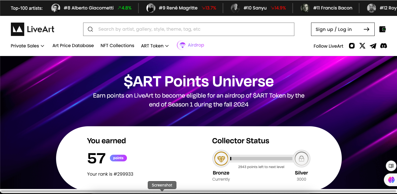The width and height of the screenshot is (397, 194).
Task: Click the LiveArt wordmark
Action: click(x=41, y=29)
